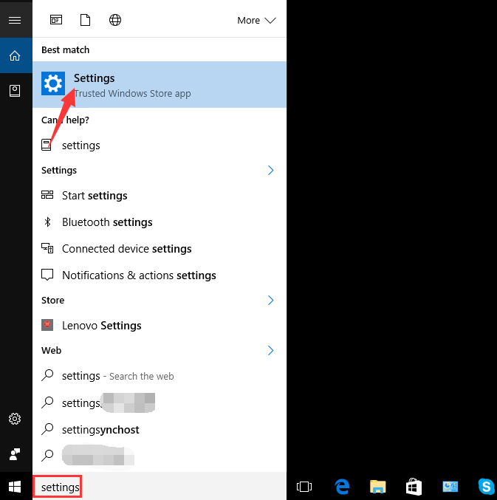Expand the More filters dropdown

(x=256, y=20)
